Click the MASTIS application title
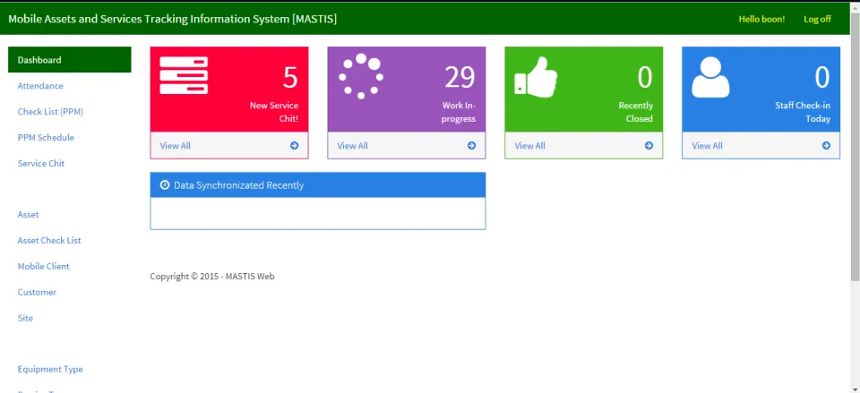This screenshot has width=860, height=393. click(x=172, y=19)
